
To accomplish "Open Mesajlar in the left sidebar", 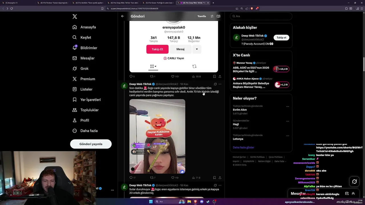I will tap(84, 58).
